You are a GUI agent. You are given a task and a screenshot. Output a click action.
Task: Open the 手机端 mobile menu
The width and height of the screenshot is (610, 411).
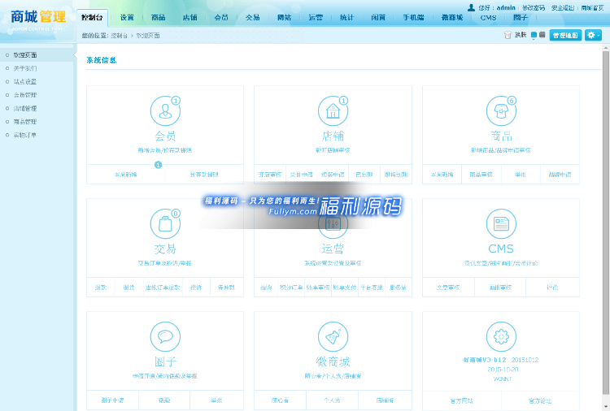click(413, 18)
